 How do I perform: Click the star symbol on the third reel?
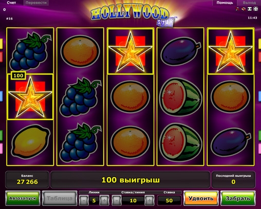[x=130, y=51]
